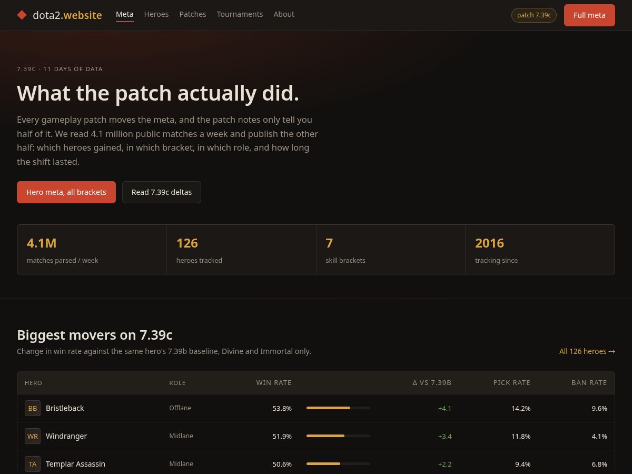Select the Bristleback hero name
The image size is (632, 474).
(x=65, y=408)
